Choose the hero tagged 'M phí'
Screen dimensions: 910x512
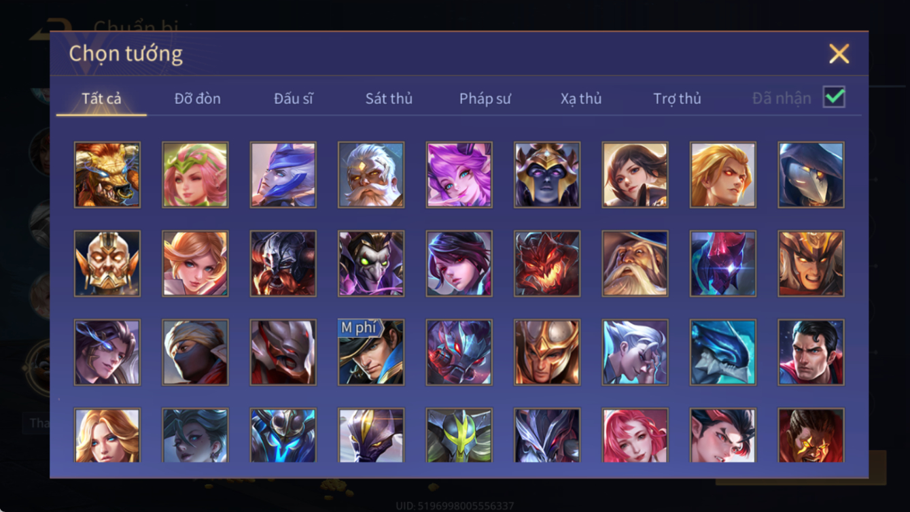[371, 352]
